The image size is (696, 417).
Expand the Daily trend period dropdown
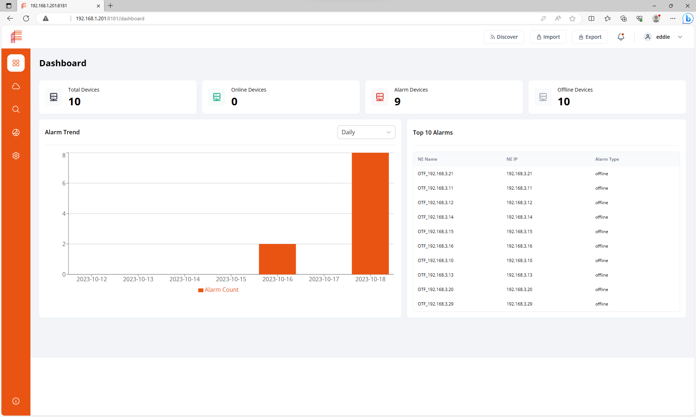click(x=366, y=132)
